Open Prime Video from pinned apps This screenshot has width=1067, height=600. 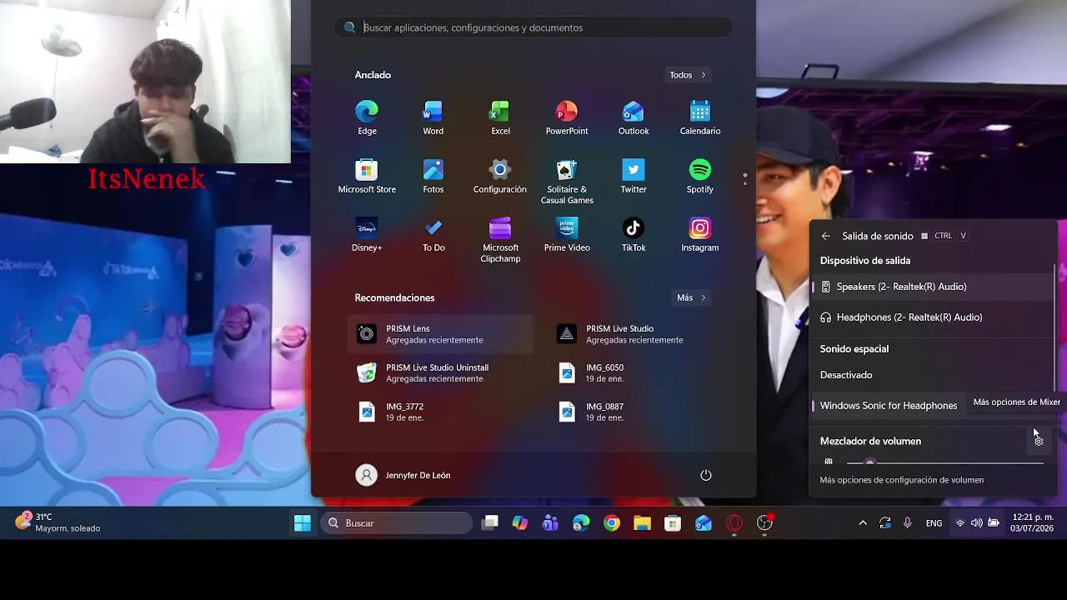pyautogui.click(x=567, y=234)
